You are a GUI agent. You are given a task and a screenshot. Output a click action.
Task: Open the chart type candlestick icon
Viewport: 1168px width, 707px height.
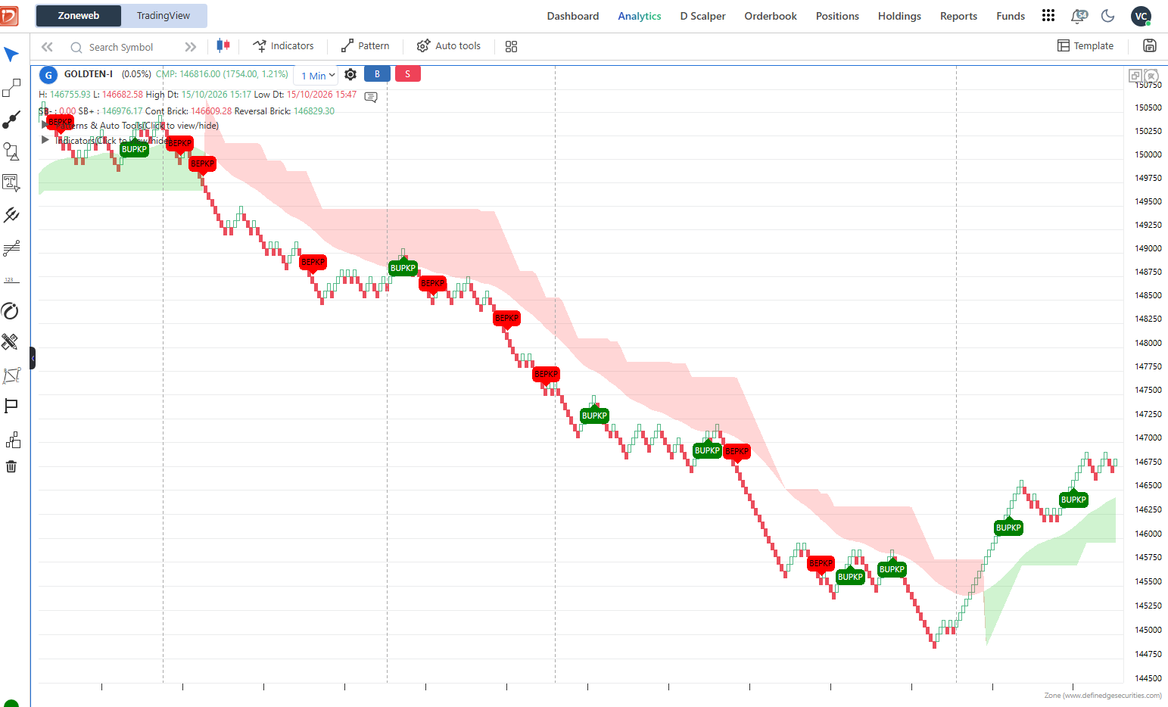click(223, 46)
